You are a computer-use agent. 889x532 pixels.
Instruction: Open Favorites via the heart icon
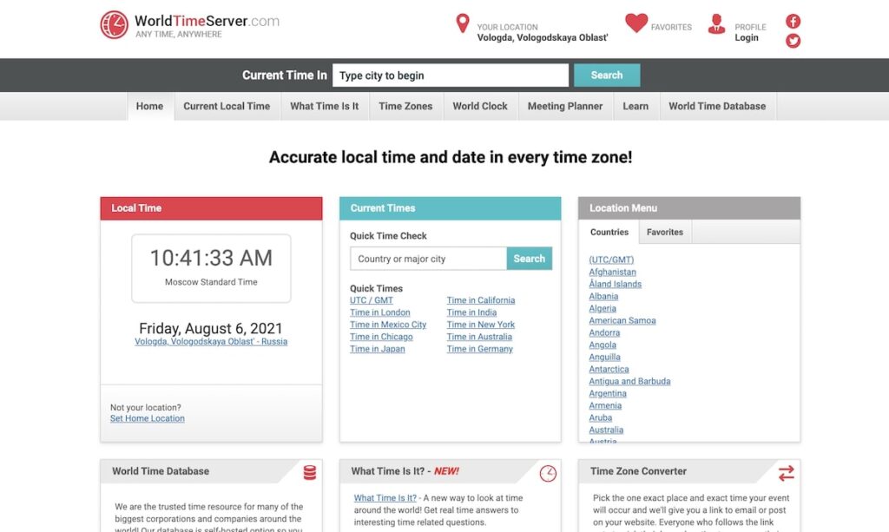[x=636, y=23]
